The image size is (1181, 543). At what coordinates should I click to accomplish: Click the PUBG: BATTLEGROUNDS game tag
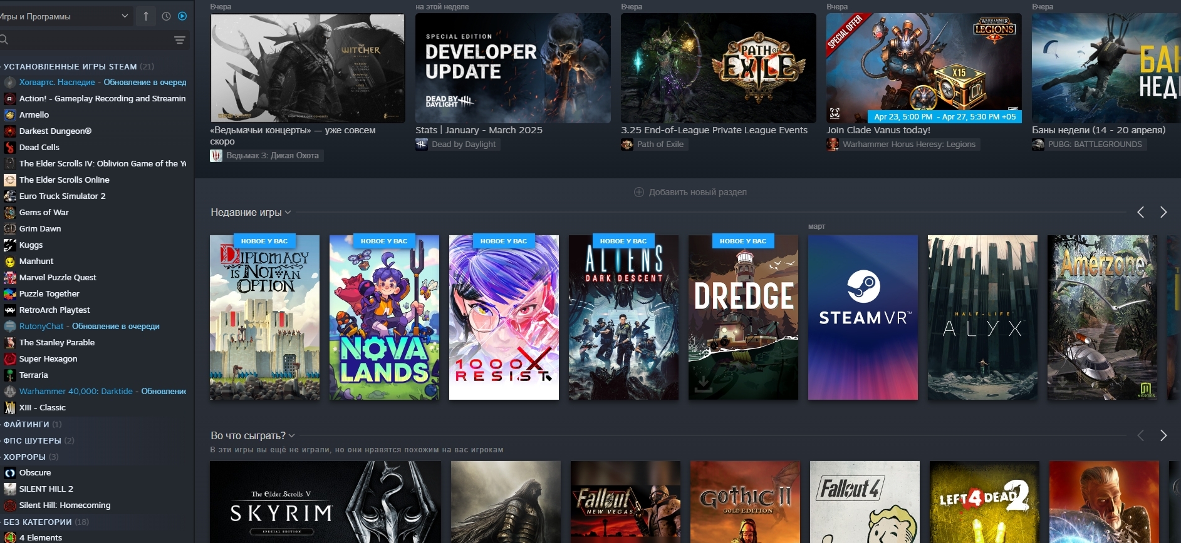1089,145
